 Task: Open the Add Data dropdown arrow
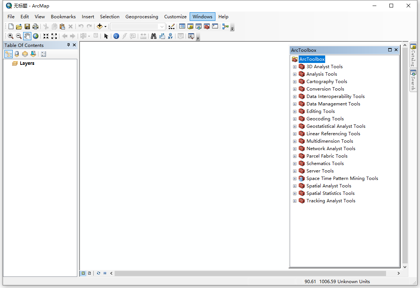(x=105, y=26)
